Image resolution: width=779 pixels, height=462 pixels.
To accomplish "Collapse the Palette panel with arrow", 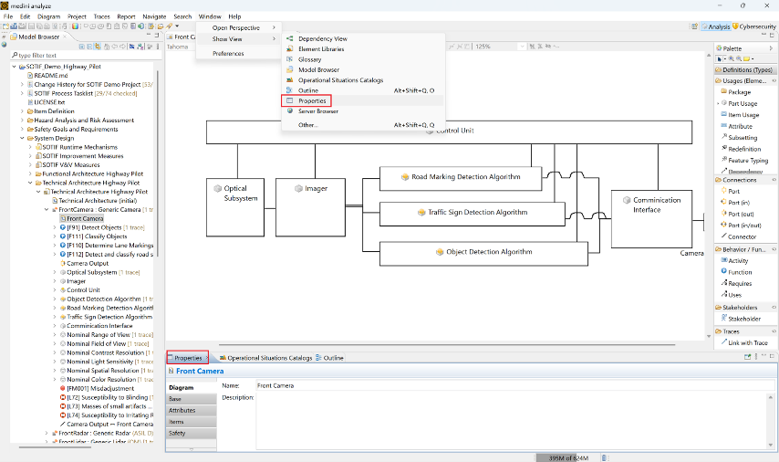I will tap(771, 48).
